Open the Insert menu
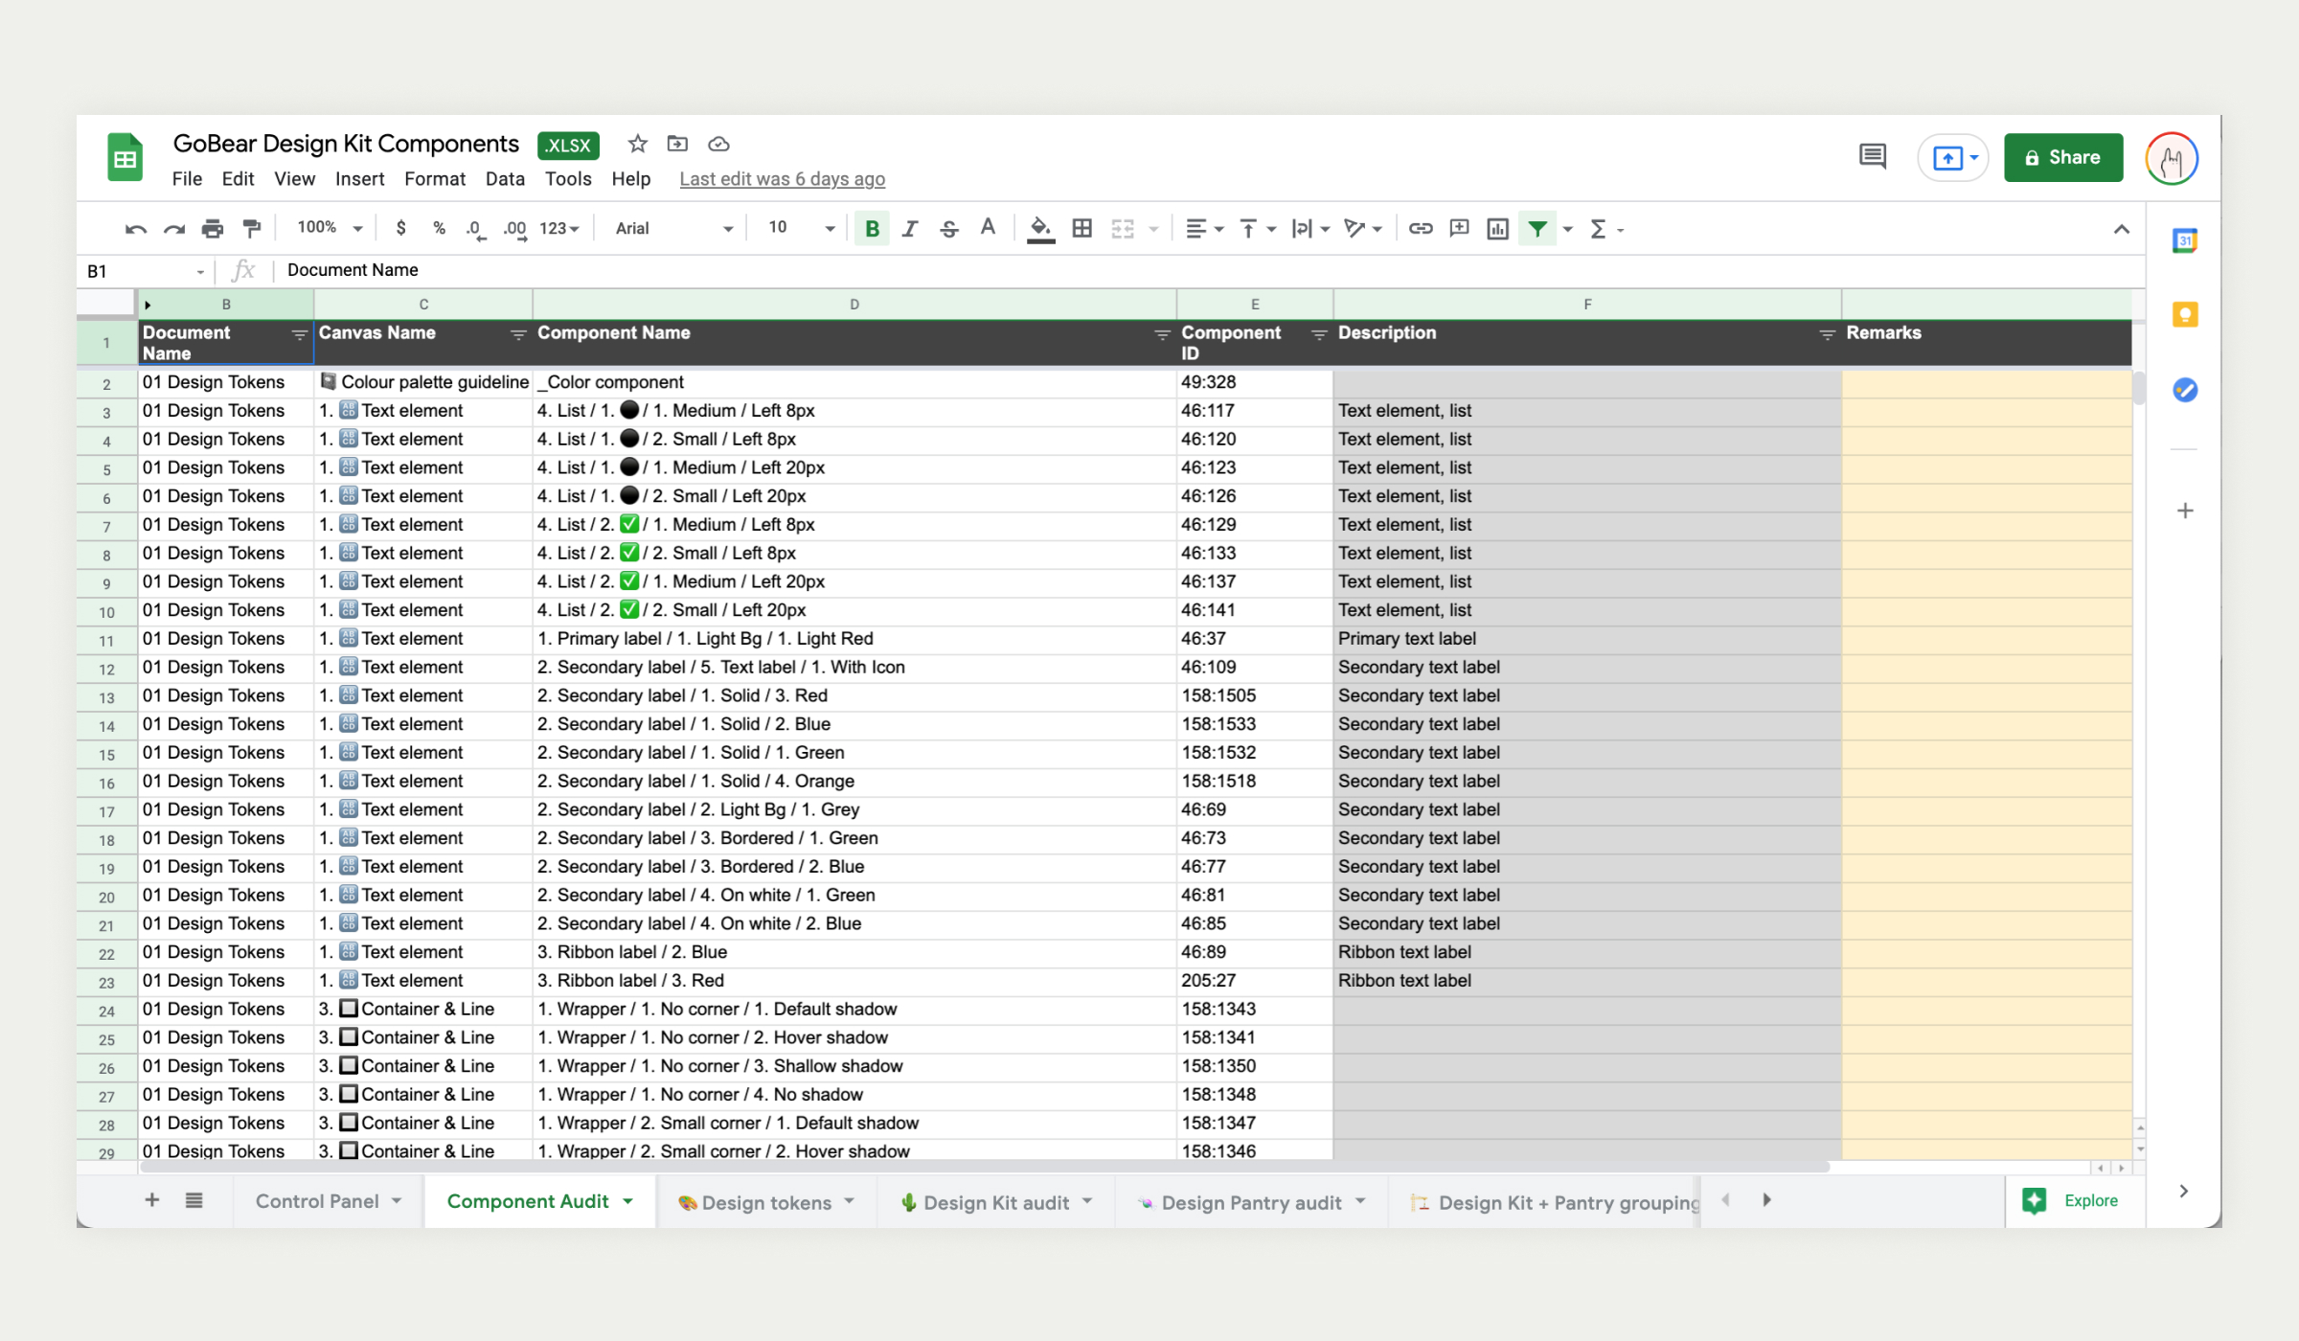This screenshot has width=2299, height=1341. 359,179
